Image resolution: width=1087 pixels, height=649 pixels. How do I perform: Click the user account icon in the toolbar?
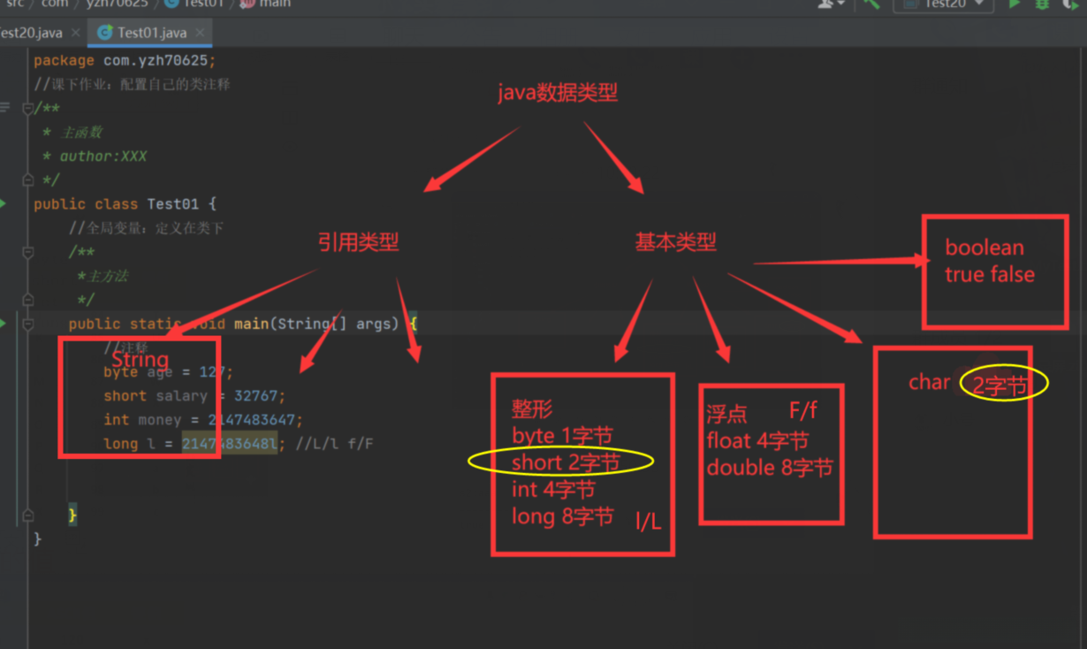(824, 5)
